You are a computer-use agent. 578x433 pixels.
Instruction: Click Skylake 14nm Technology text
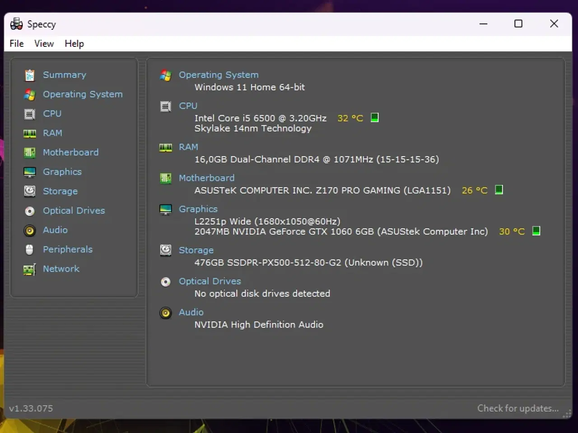[x=253, y=129]
